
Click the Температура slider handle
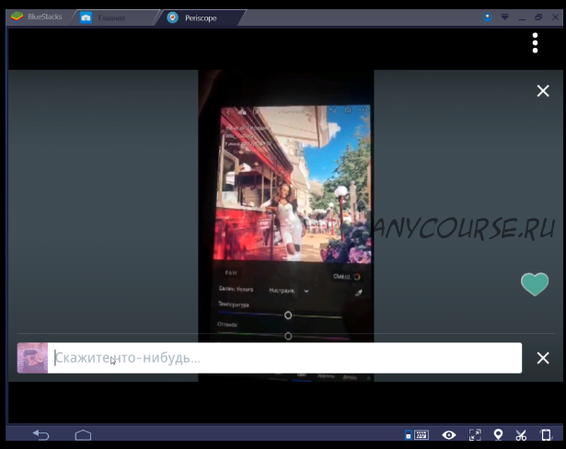[288, 315]
